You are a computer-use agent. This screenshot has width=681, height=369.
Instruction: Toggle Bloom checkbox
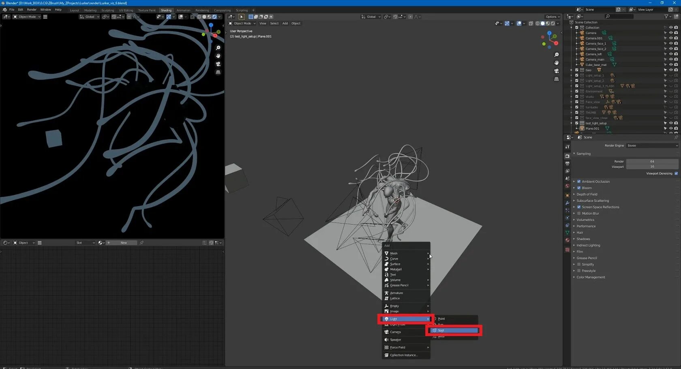click(579, 188)
